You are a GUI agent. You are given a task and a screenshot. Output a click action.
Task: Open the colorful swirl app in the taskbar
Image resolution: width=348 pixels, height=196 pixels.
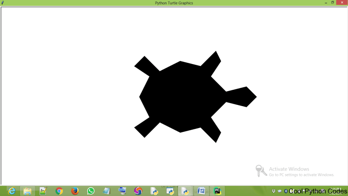(138, 191)
